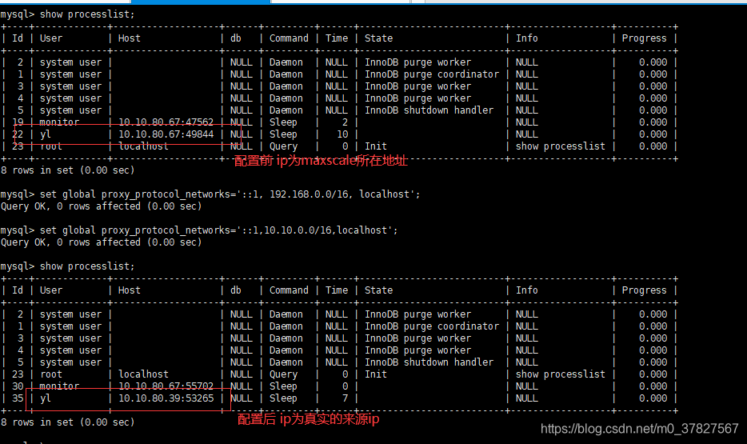
Task: Click 'localhost' host in the lower table's root row
Action: tap(143, 374)
